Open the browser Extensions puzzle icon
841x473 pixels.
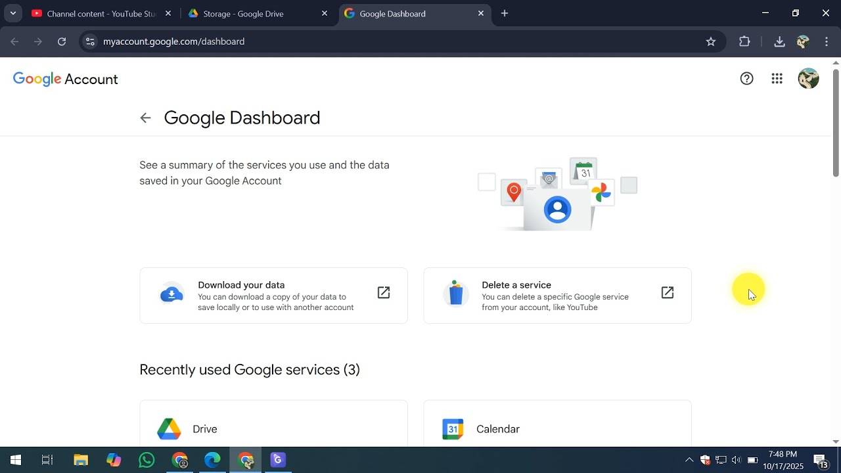tap(744, 41)
